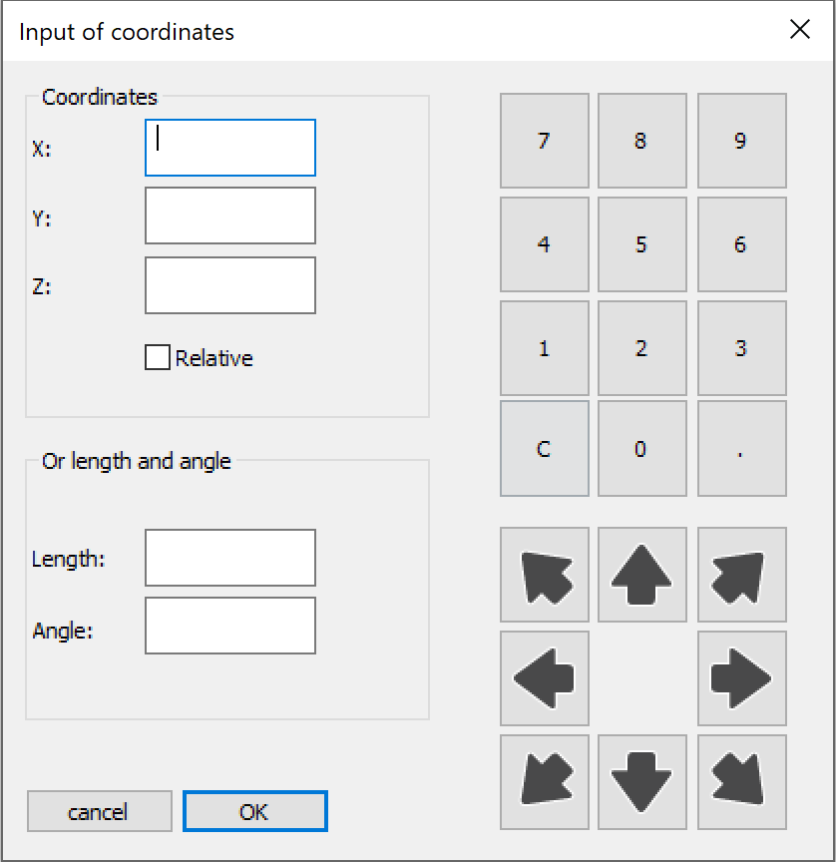The image size is (836, 862).
Task: Click into the Y coordinate field
Action: [230, 215]
